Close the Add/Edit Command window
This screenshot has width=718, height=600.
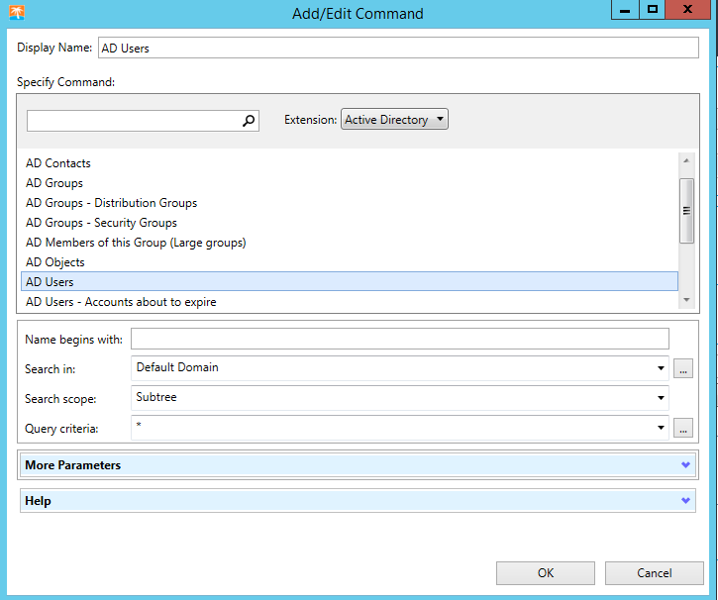687,10
